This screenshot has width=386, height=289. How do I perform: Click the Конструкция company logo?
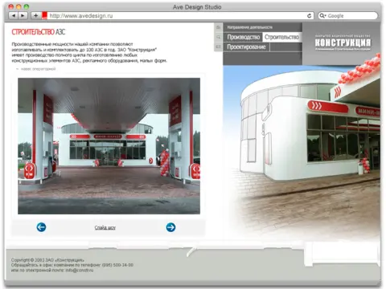point(343,43)
